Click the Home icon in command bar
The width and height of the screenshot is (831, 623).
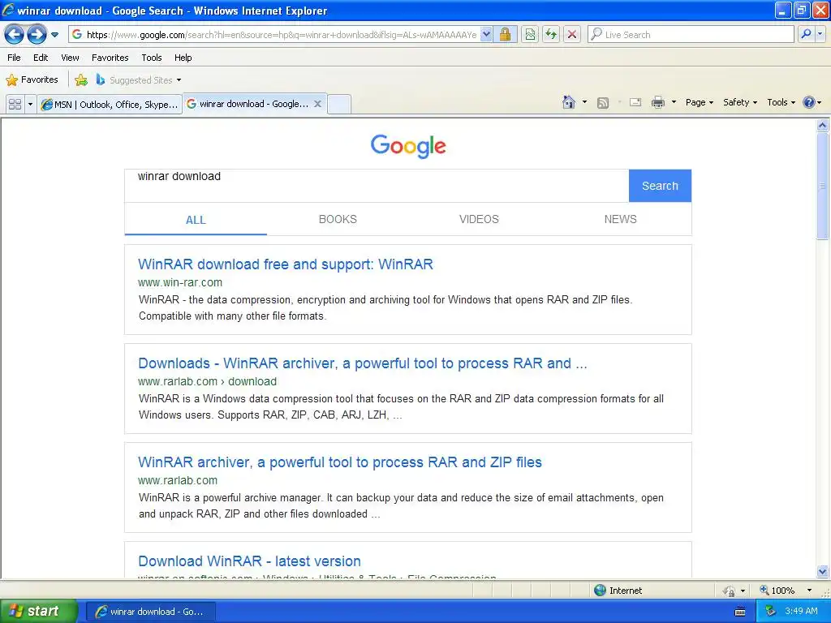coord(569,102)
